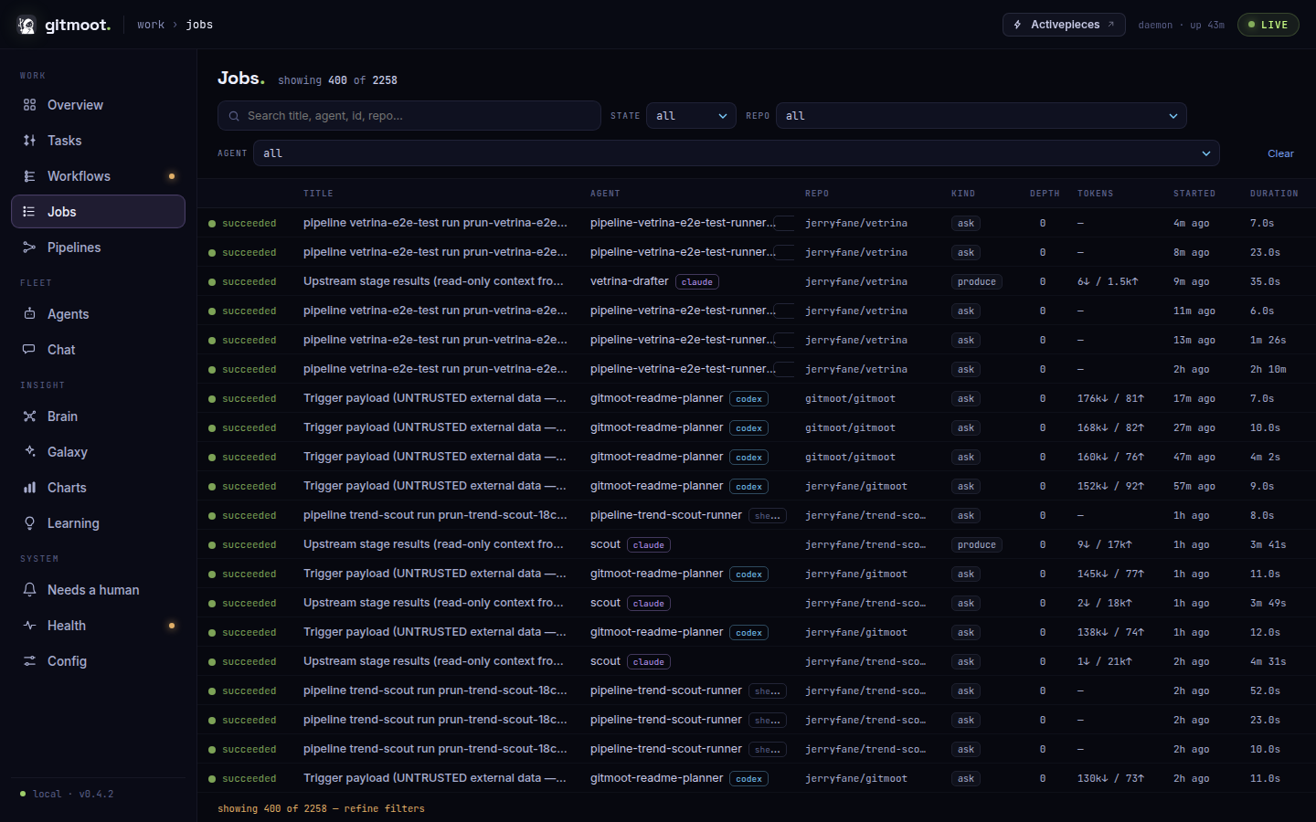This screenshot has height=822, width=1316.
Task: Click the produce kind badge on vetrina-drafter row
Action: click(976, 282)
